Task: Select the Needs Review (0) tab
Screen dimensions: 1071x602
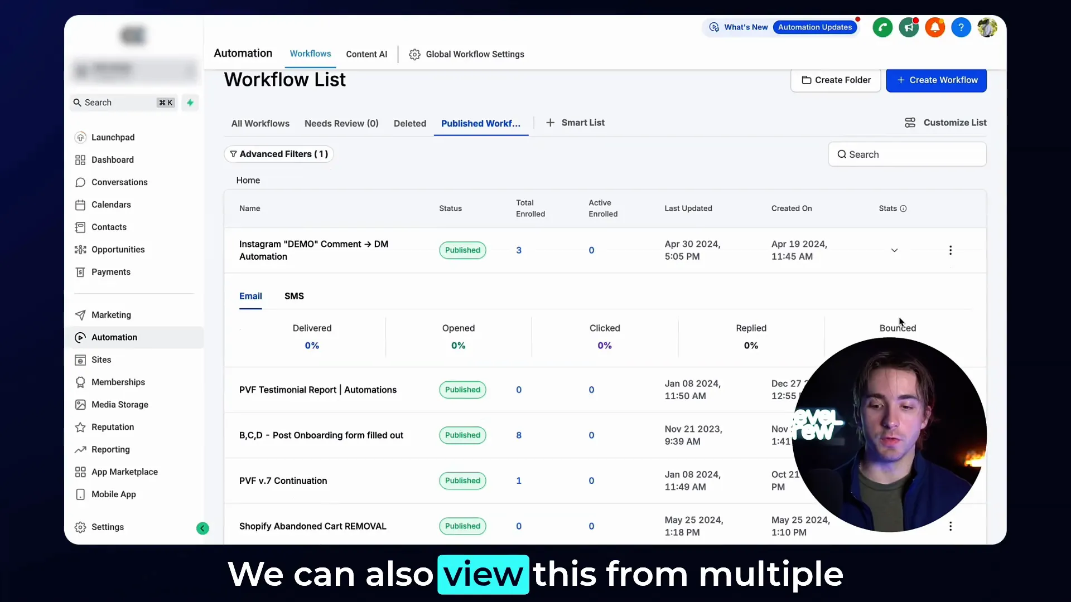Action: 341,123
